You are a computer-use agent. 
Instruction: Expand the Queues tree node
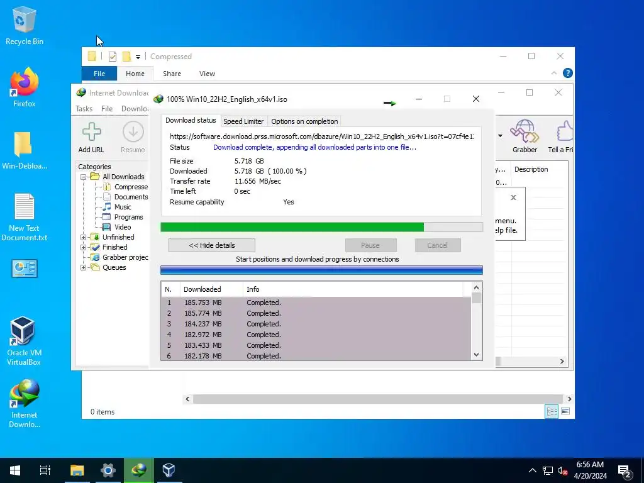click(84, 268)
